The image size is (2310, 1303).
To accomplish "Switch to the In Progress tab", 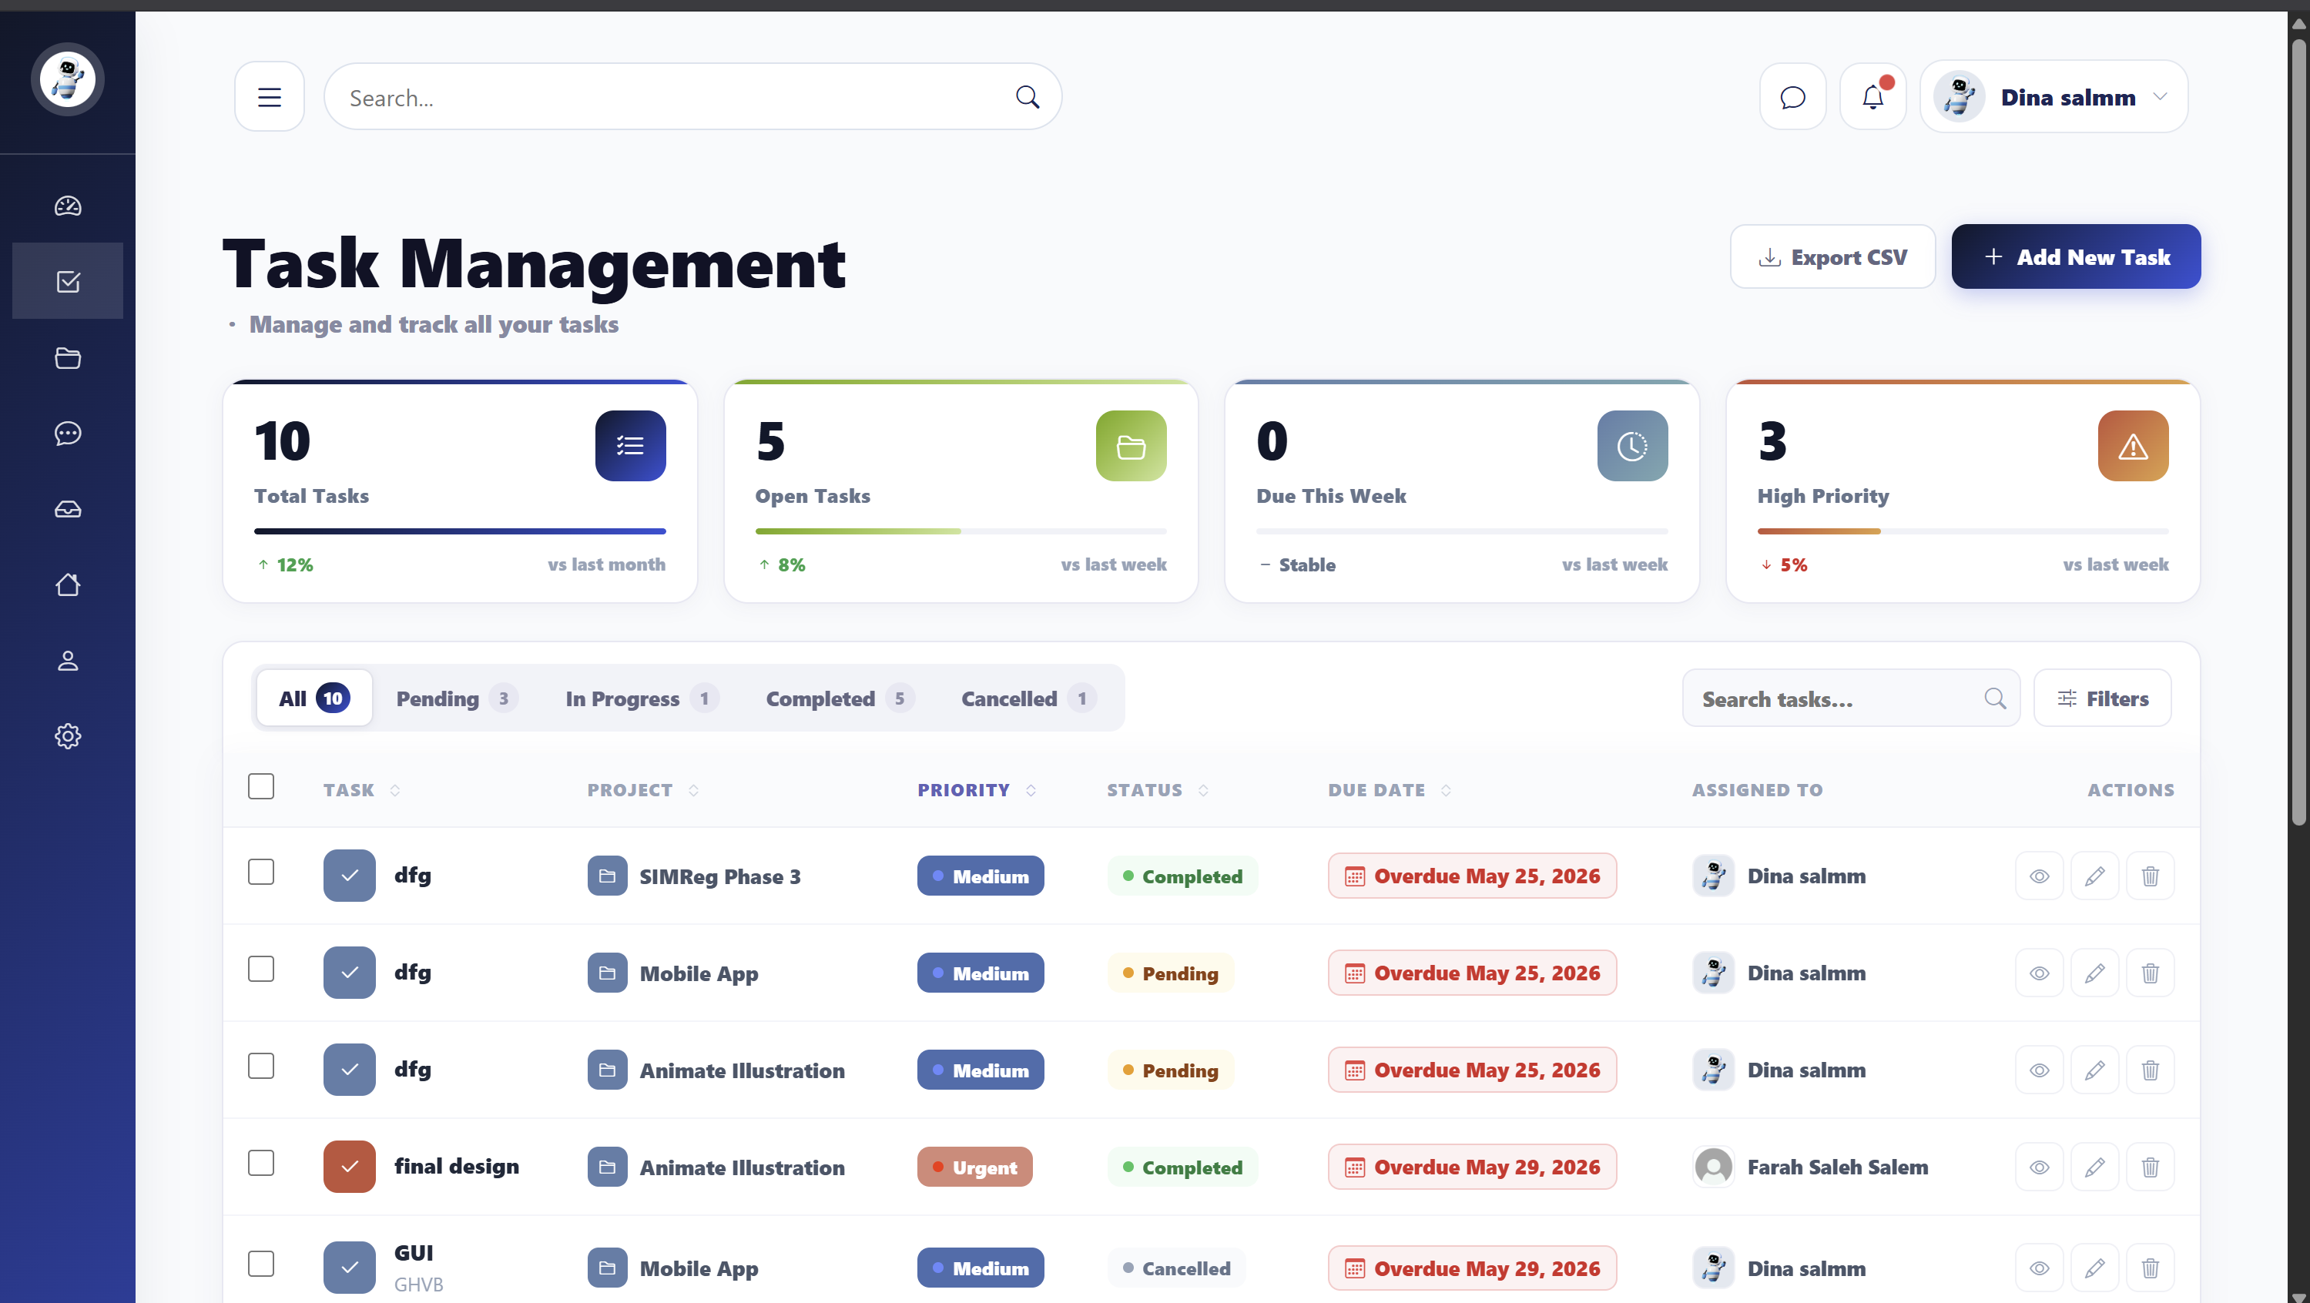I will pyautogui.click(x=642, y=698).
